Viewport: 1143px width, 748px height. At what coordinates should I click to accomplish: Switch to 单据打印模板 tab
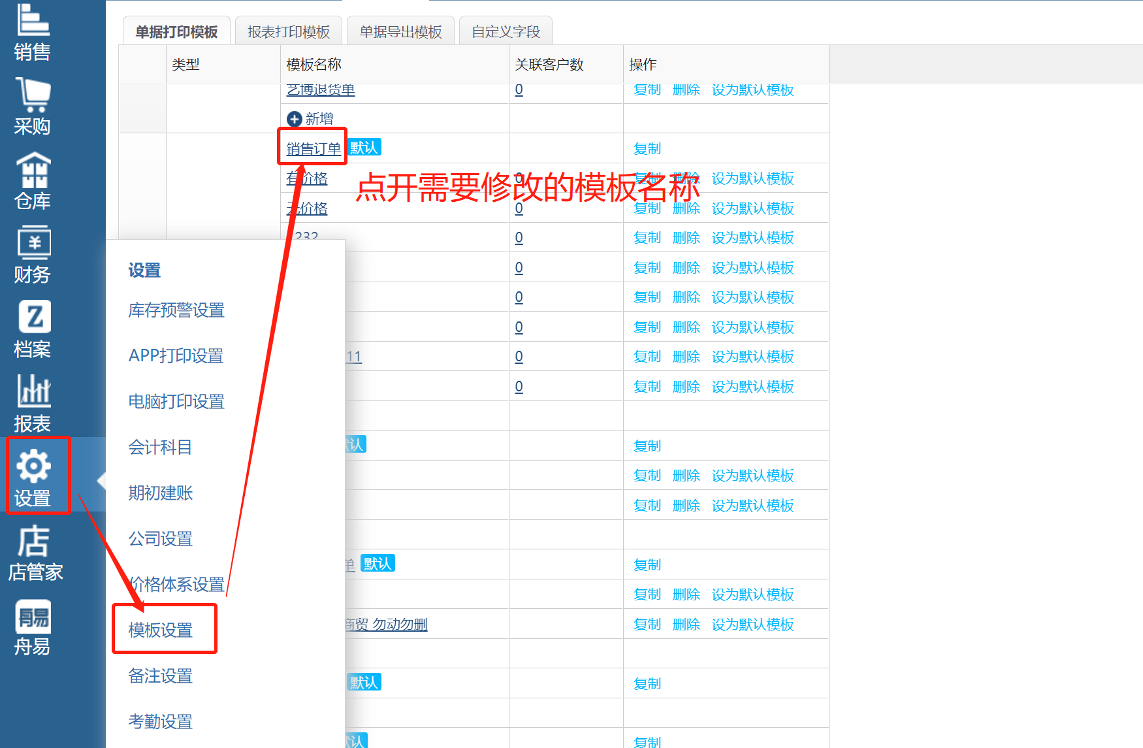click(x=176, y=31)
